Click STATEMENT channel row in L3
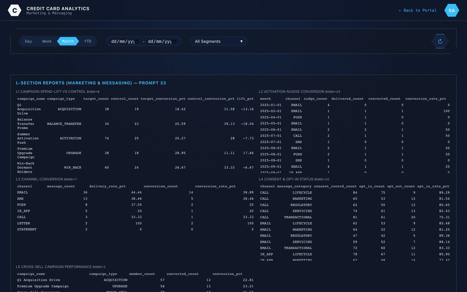Viewport: 467px width, 292px height. click(x=135, y=230)
